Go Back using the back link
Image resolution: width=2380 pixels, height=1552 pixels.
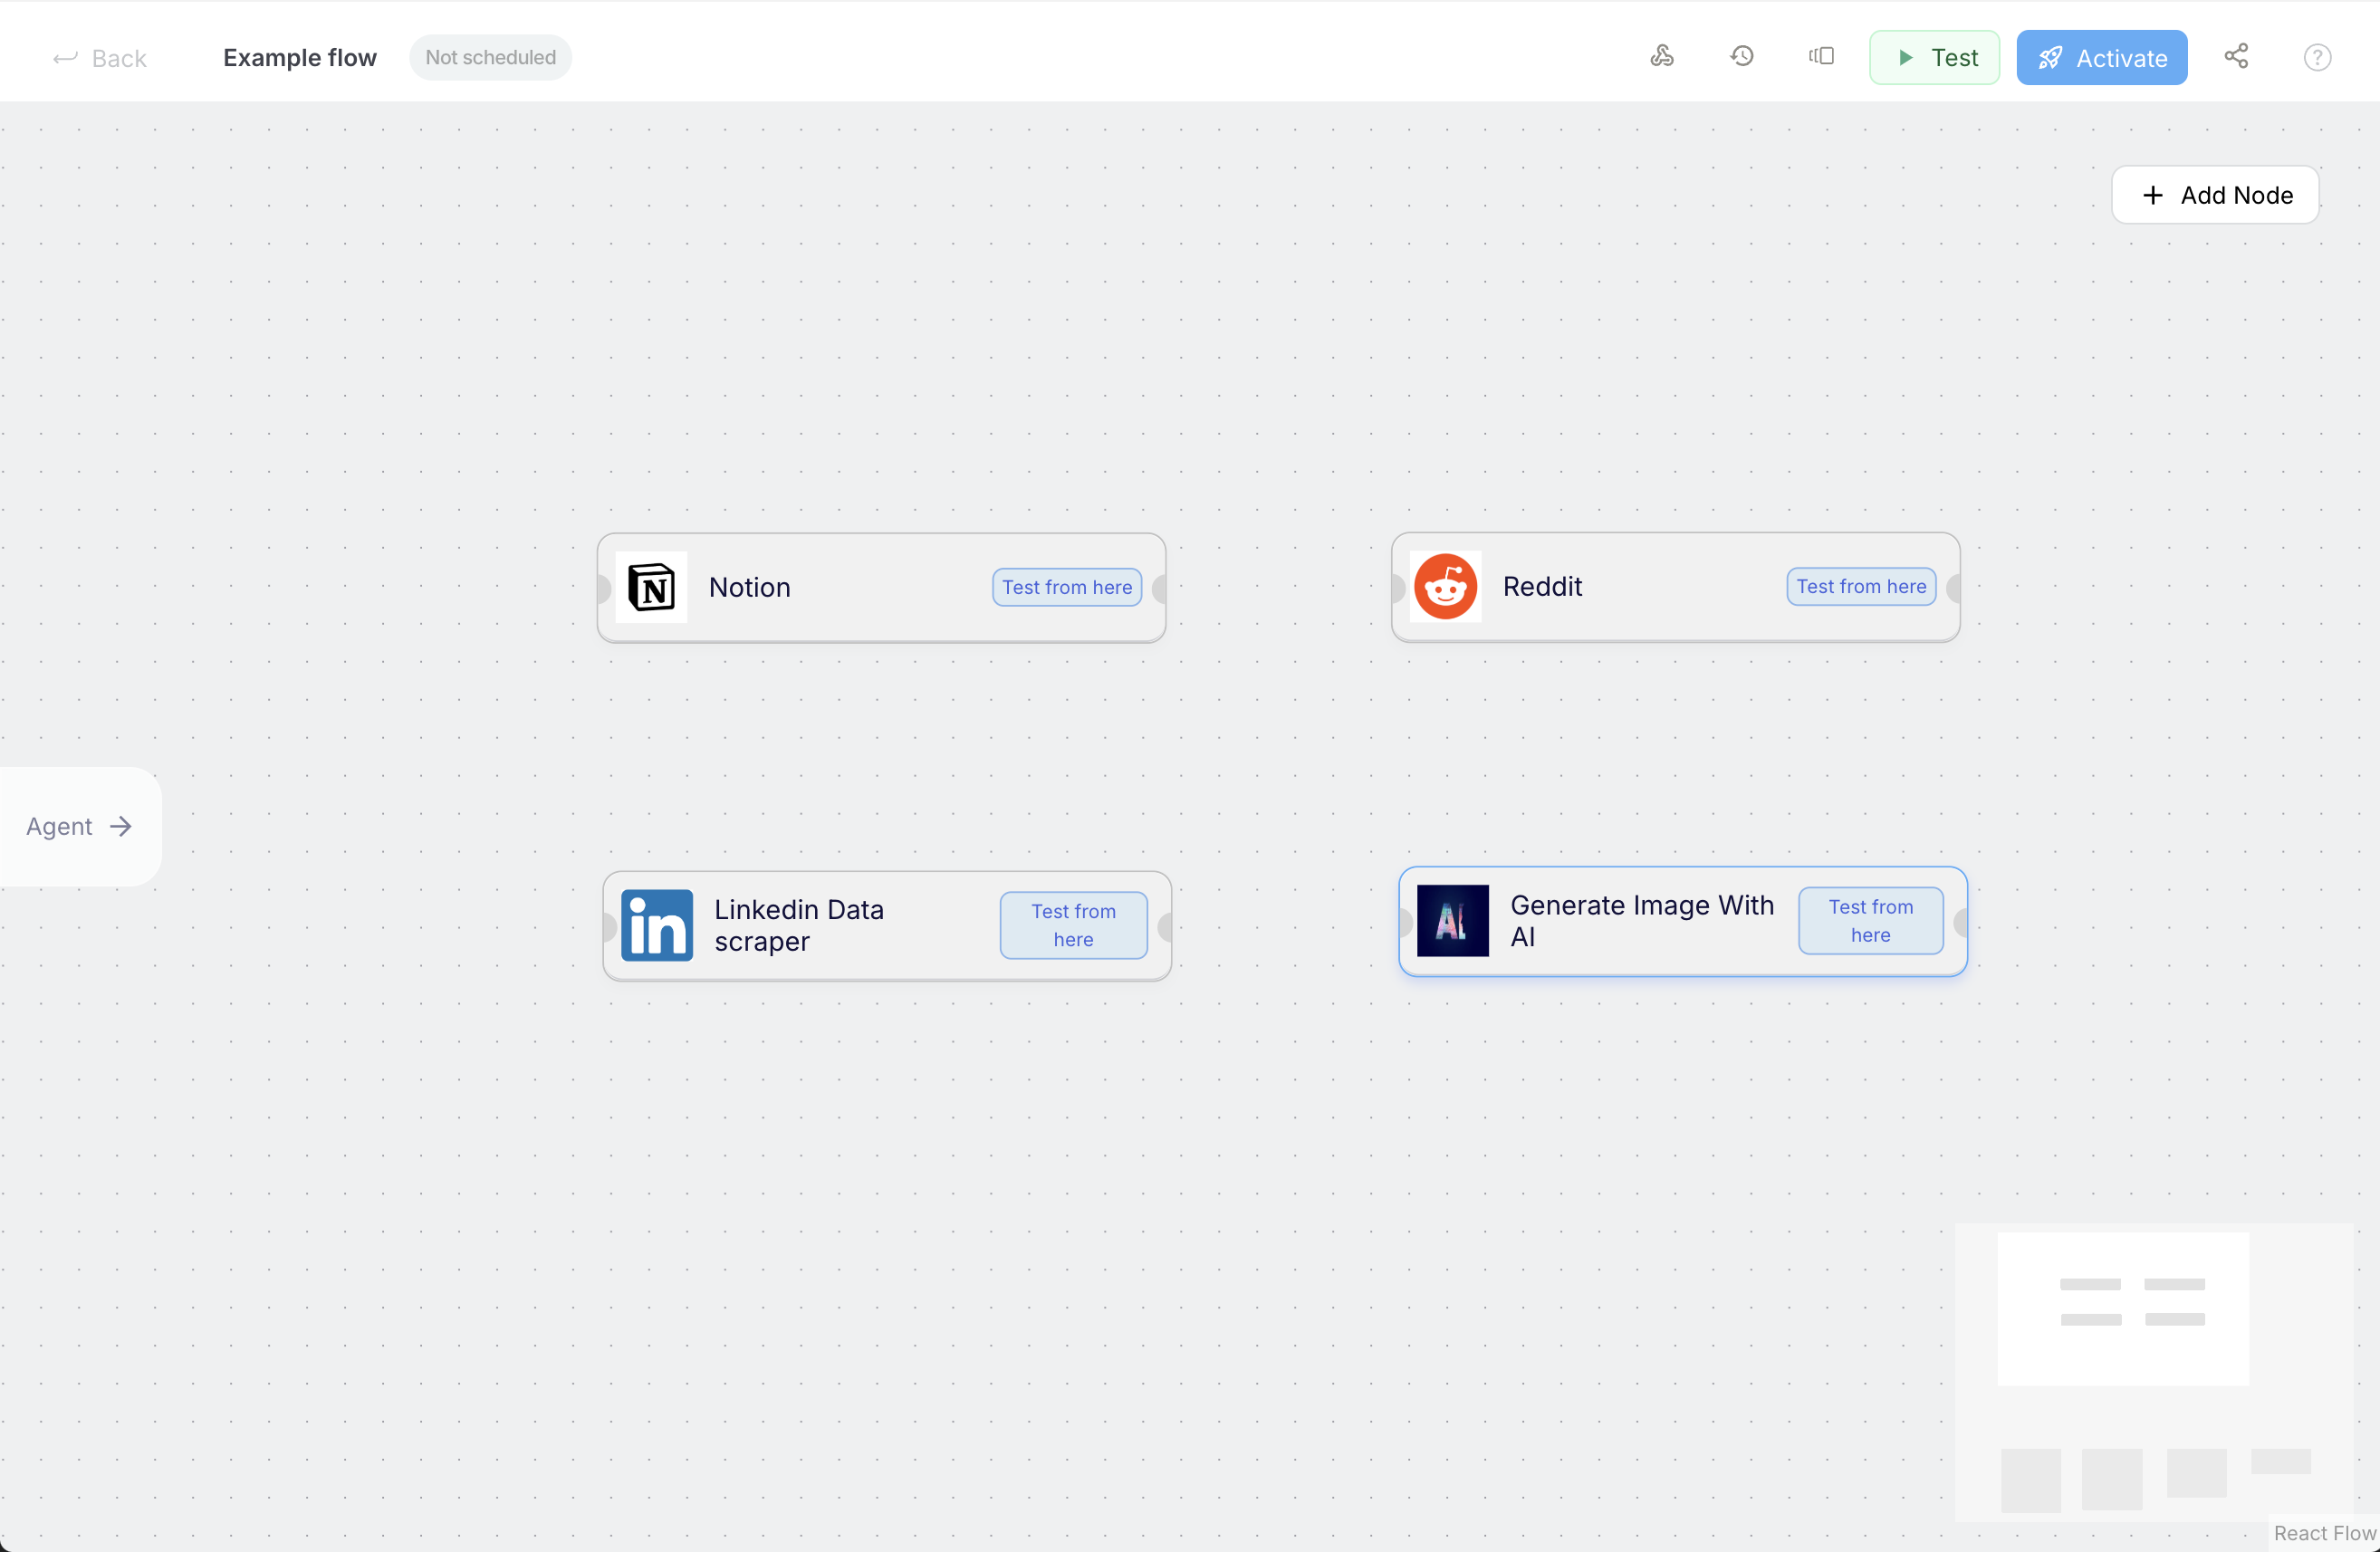pyautogui.click(x=100, y=58)
